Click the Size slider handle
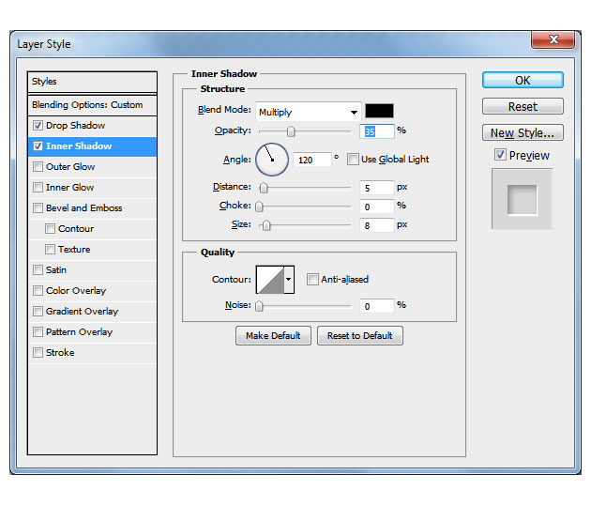 [266, 225]
